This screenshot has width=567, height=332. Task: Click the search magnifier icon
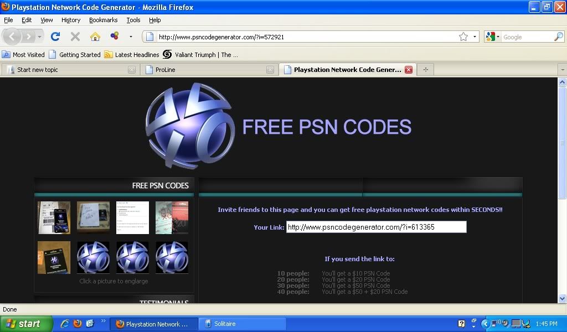(x=558, y=37)
